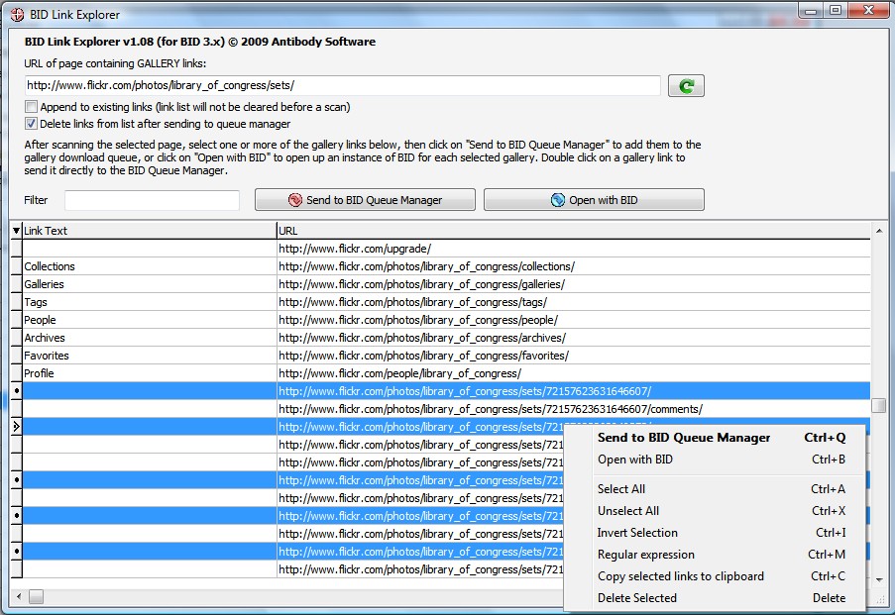Click the horizontal scrollbar thumb
The width and height of the screenshot is (895, 615).
click(x=36, y=597)
